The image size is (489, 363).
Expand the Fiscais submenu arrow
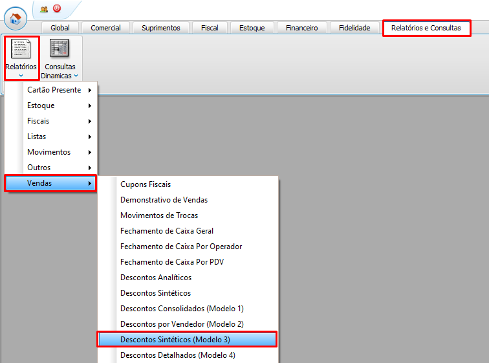click(x=90, y=121)
